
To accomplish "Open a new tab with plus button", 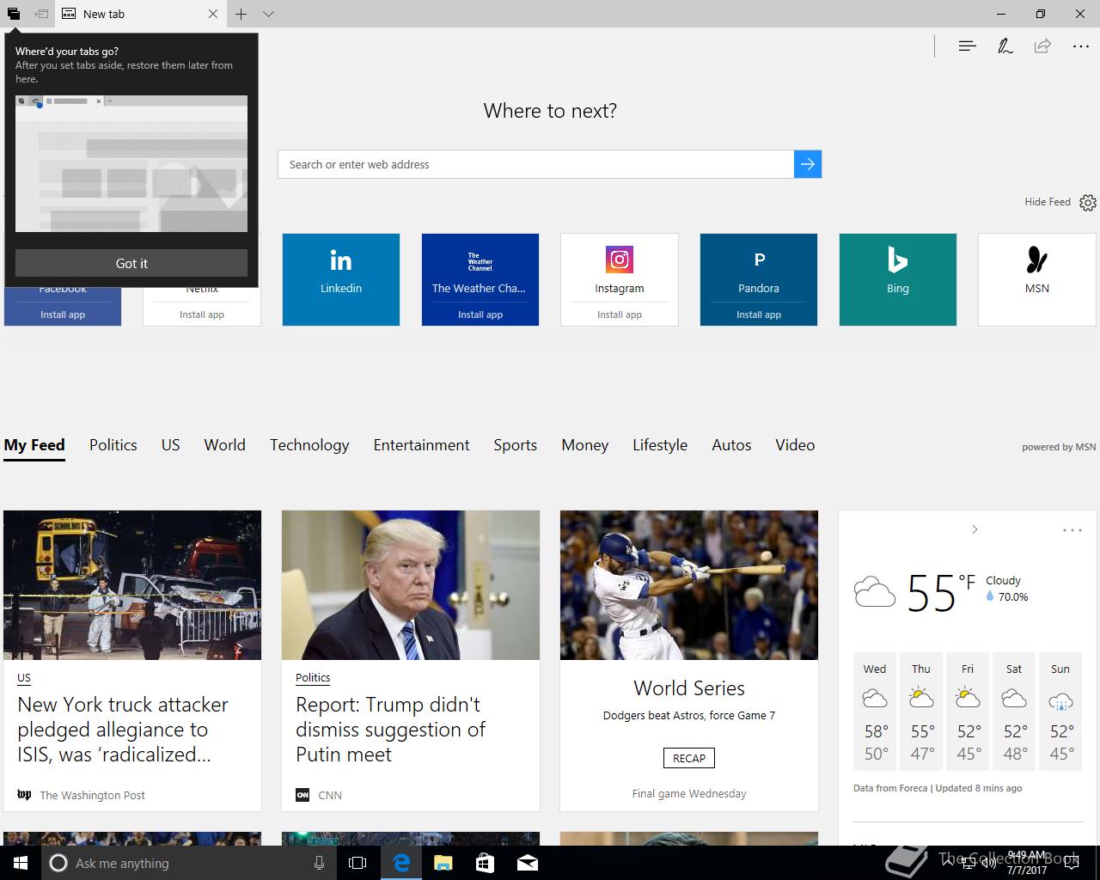I will click(241, 14).
